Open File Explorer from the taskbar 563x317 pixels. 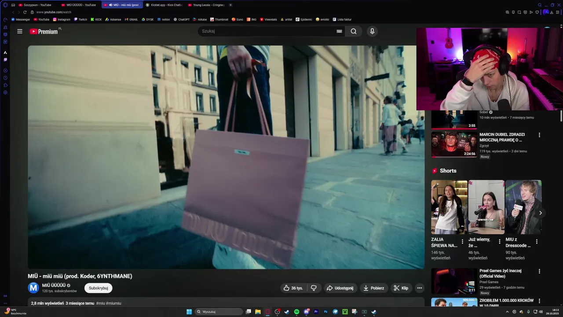pos(258,312)
